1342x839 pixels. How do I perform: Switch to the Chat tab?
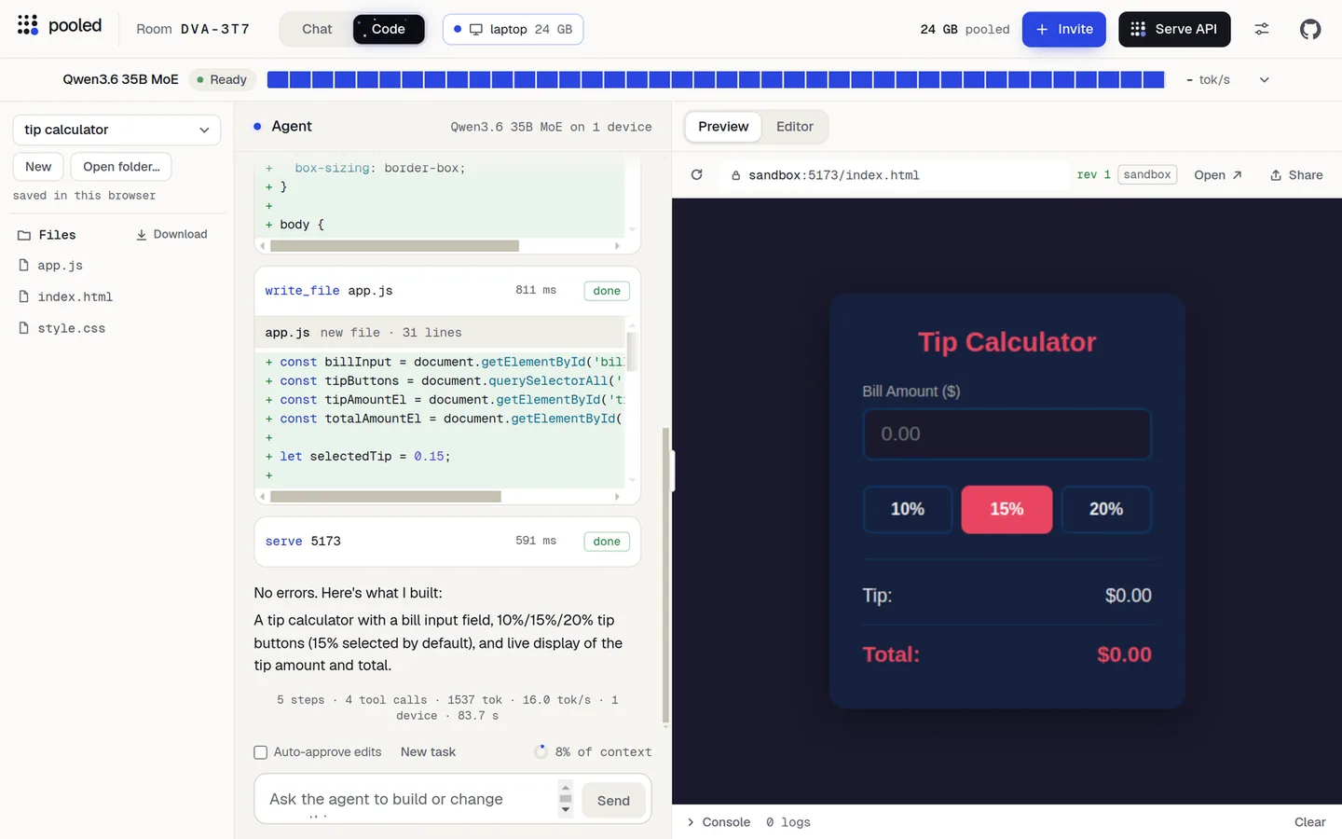click(x=317, y=29)
